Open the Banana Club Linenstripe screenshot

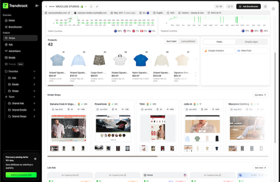(x=69, y=128)
